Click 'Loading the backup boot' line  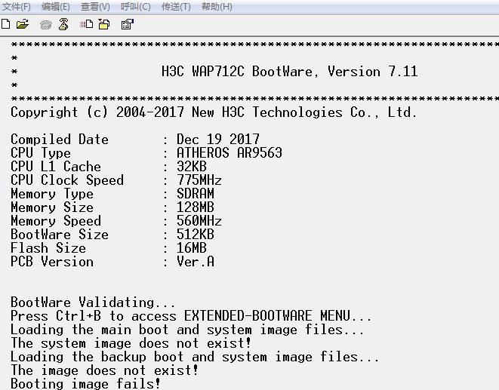[x=195, y=357]
